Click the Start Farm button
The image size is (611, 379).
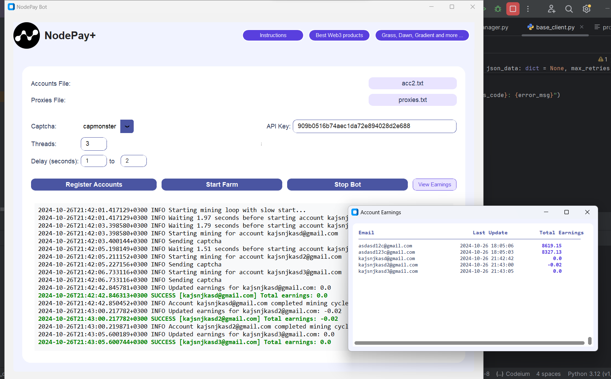(222, 185)
